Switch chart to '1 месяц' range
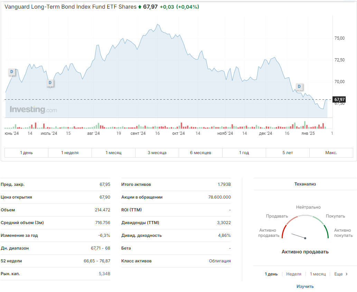The image size is (357, 292). [x=113, y=153]
